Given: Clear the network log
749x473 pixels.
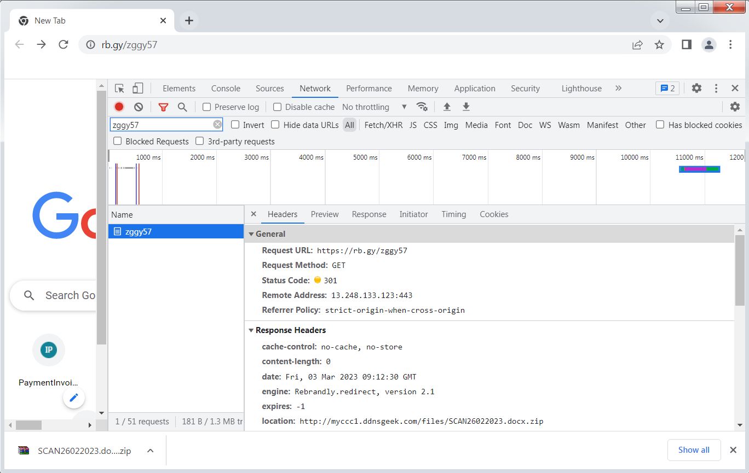Looking at the screenshot, I should [x=139, y=107].
